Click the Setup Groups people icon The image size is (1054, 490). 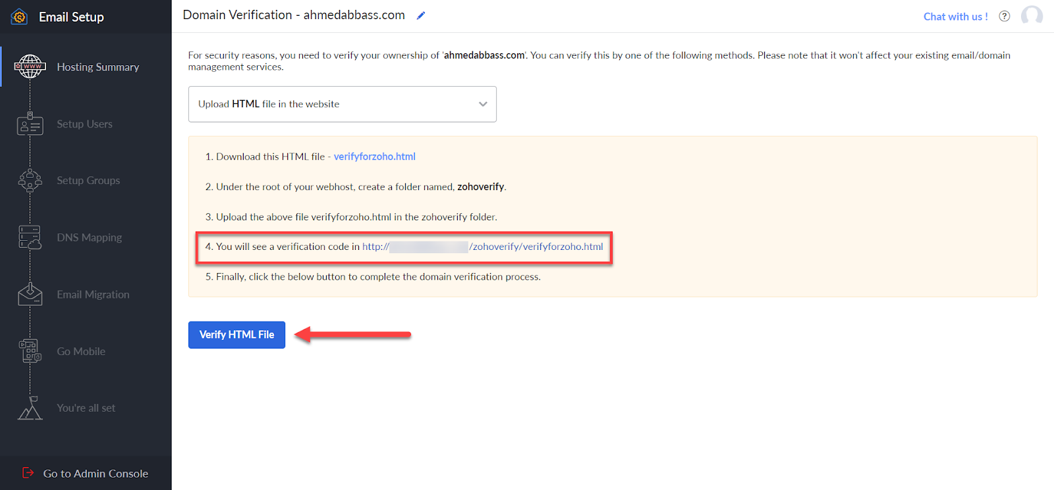pos(30,180)
